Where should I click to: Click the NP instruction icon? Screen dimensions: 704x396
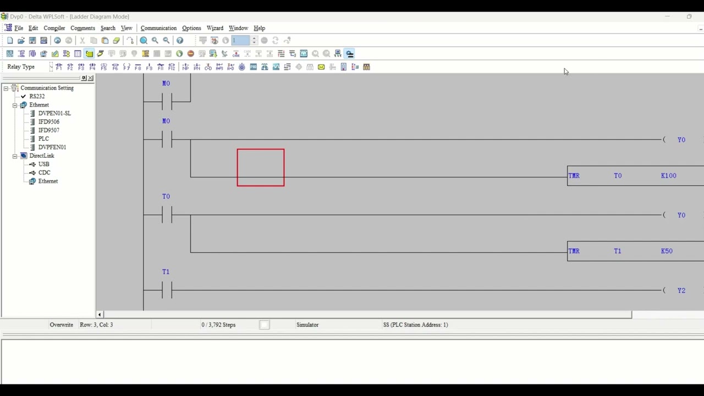point(185,67)
